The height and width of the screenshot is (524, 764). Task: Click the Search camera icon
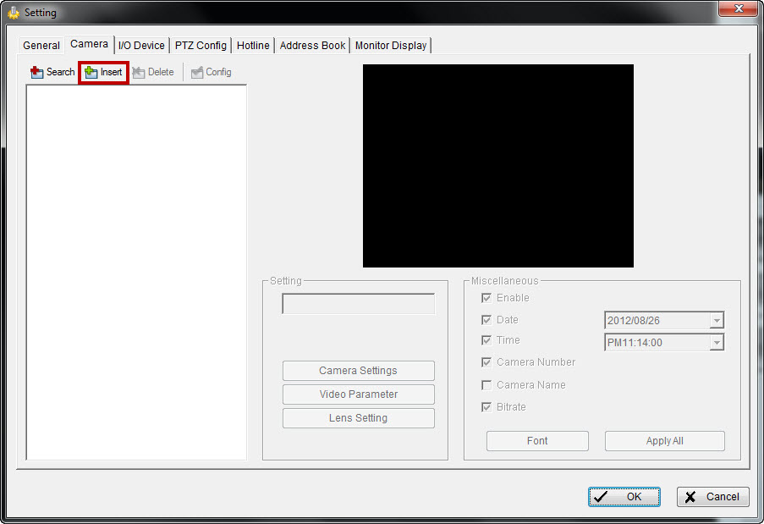coord(37,73)
